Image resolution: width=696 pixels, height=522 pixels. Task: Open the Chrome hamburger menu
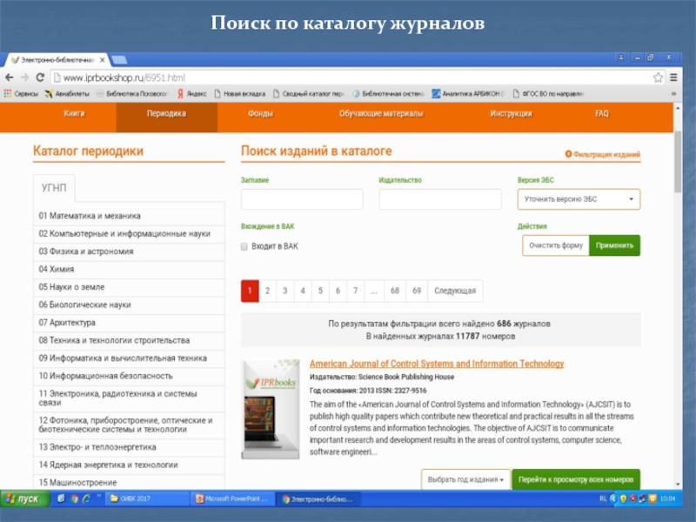click(x=673, y=77)
